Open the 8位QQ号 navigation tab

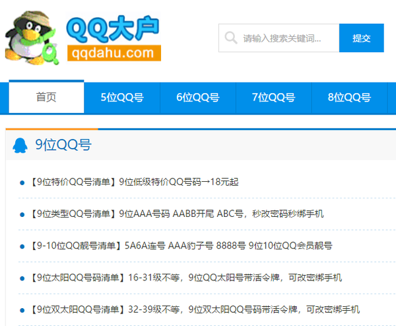(350, 97)
